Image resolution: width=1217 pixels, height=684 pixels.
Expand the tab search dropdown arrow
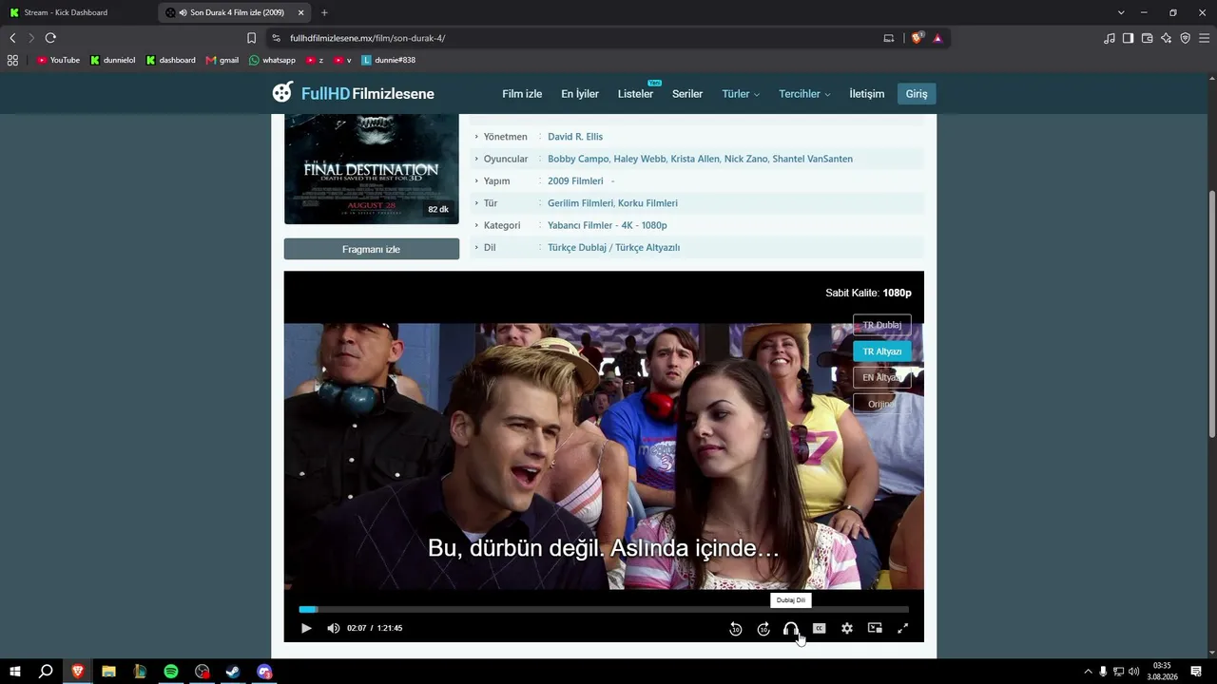[x=1121, y=12]
